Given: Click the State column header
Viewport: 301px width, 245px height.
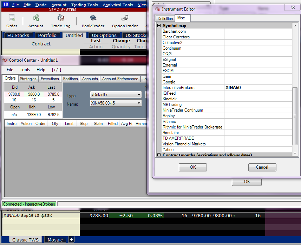Looking at the screenshot, I should [x=98, y=124].
